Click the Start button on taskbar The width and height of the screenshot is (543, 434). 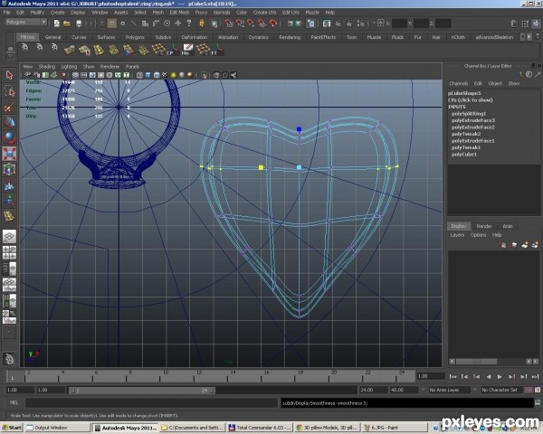12,428
